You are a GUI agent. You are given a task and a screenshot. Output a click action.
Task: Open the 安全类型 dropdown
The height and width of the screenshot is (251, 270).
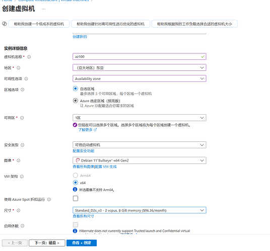(x=140, y=145)
